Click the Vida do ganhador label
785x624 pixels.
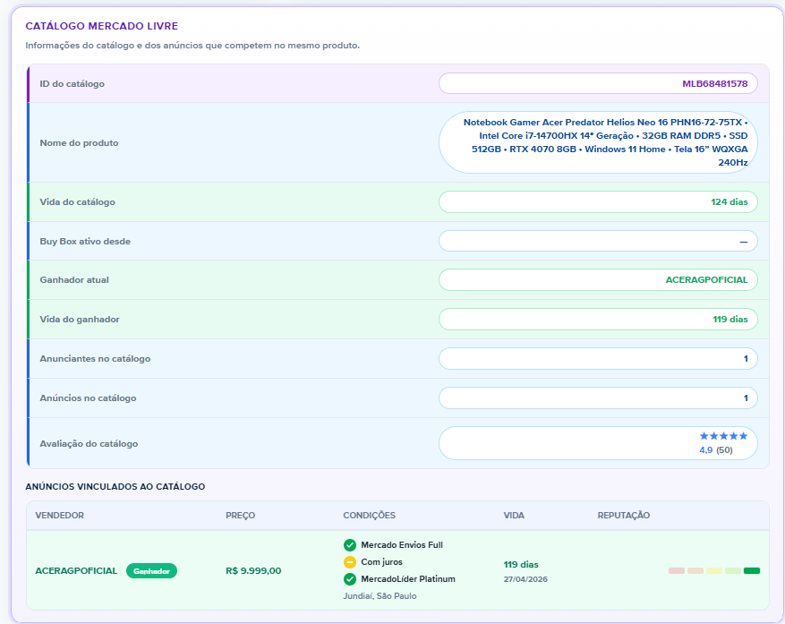point(80,319)
